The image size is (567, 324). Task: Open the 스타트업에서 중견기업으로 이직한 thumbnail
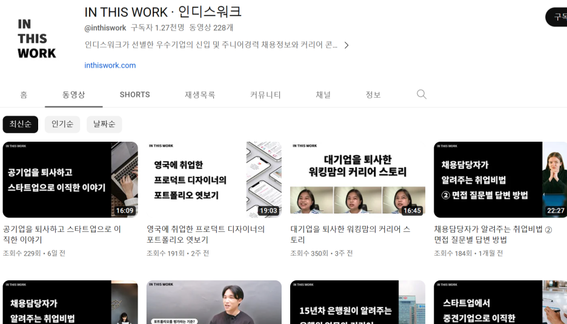tap(500, 302)
